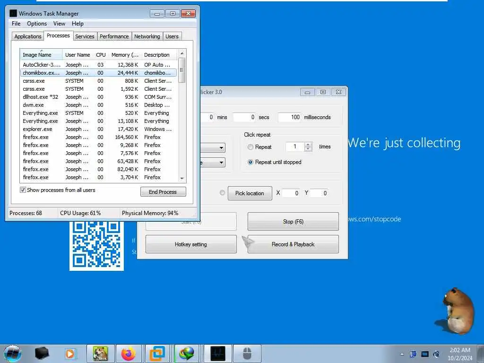
Task: Click the Pick location button
Action: coord(250,193)
